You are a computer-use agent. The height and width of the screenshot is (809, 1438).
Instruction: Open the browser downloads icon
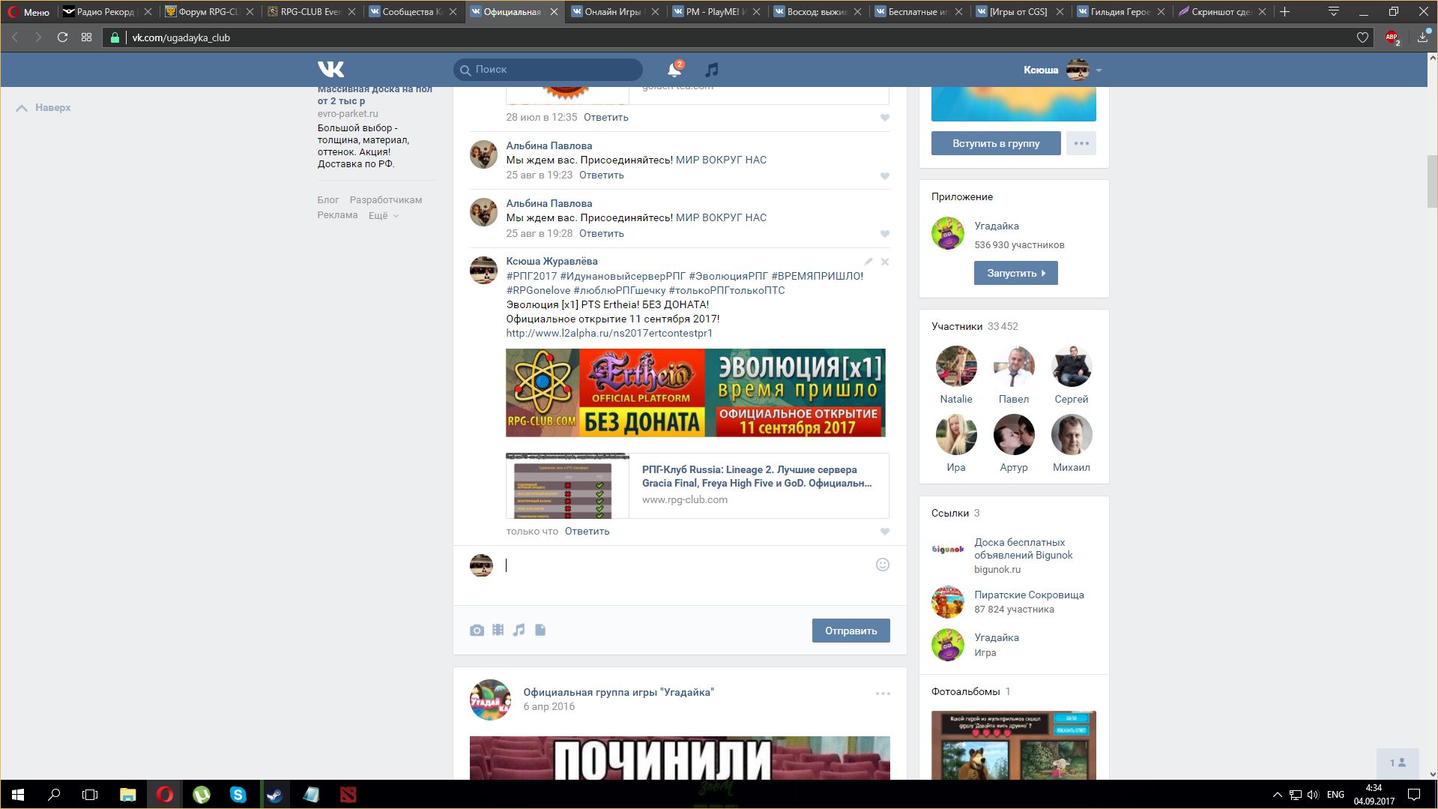point(1422,37)
